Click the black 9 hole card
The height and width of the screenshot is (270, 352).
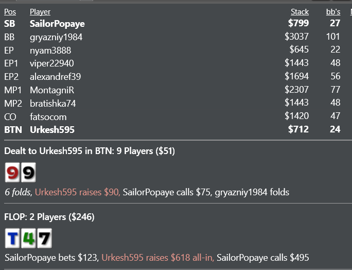tap(28, 173)
